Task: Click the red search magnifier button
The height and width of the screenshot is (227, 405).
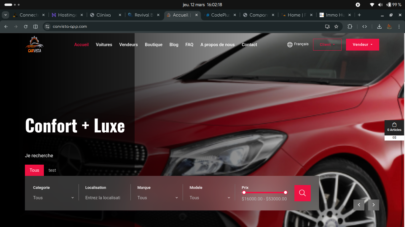Action: pyautogui.click(x=302, y=193)
